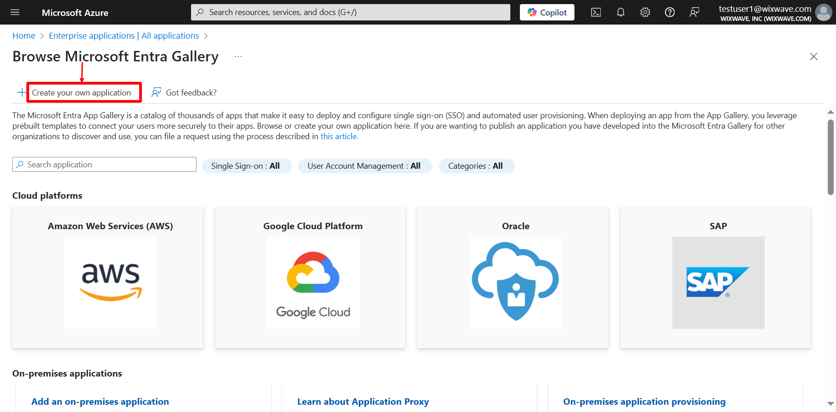Viewport: 836px width, 412px height.
Task: Click the Search application field
Action: (x=104, y=165)
